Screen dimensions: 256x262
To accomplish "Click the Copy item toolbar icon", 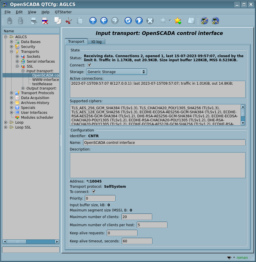I will pyautogui.click(x=58, y=21).
